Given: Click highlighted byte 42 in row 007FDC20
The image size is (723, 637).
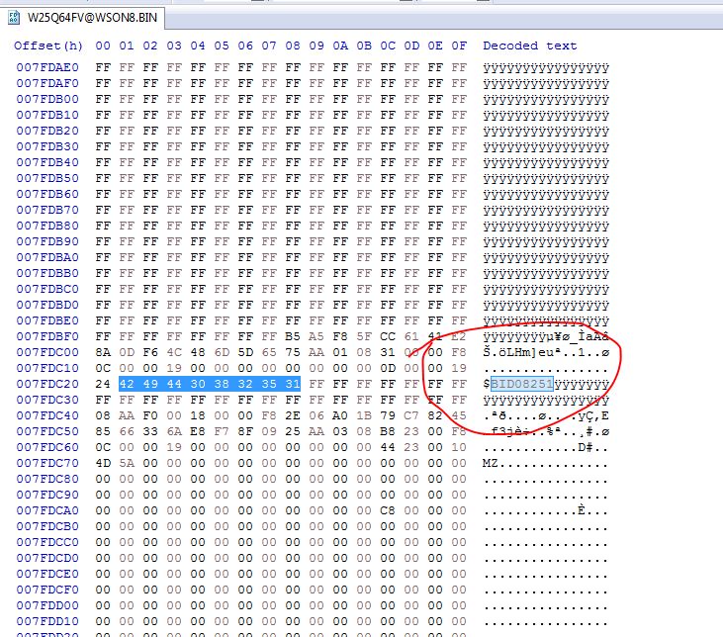Looking at the screenshot, I should [127, 384].
